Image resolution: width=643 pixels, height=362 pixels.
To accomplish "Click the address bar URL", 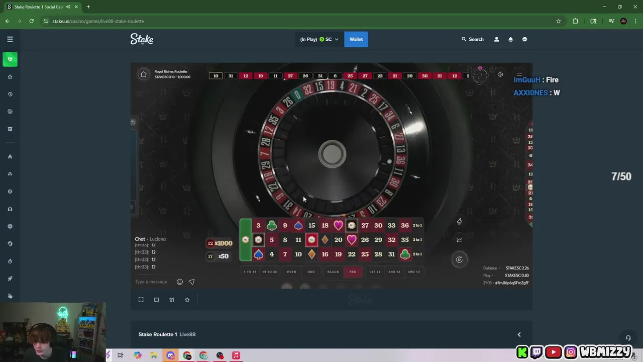I will tap(98, 21).
